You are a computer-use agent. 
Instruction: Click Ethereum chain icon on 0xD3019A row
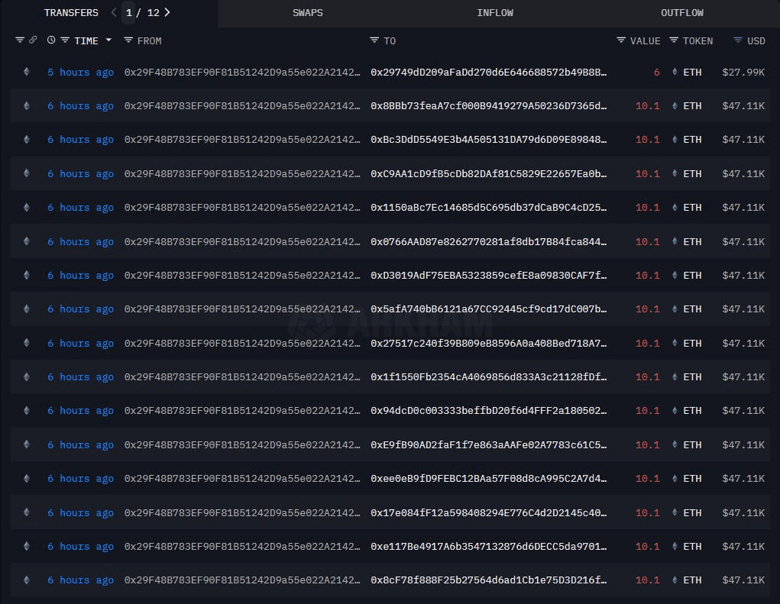[27, 275]
